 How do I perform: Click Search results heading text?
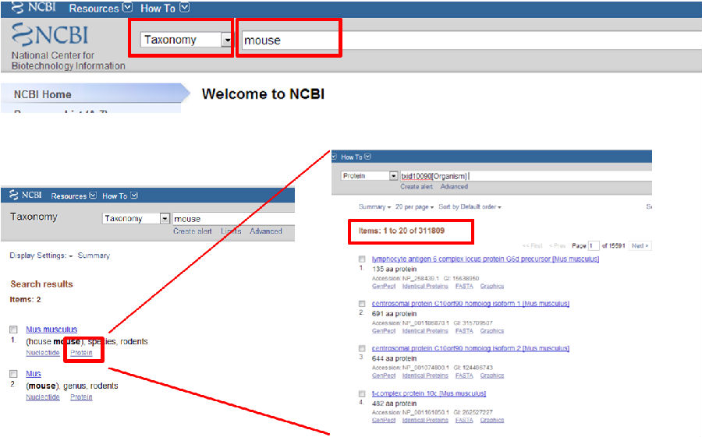coord(41,284)
